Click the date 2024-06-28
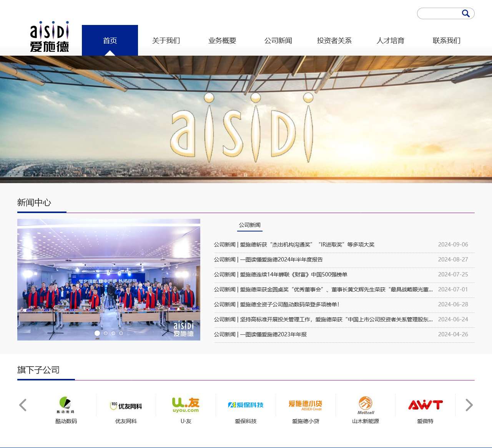492x448 pixels. coord(453,304)
